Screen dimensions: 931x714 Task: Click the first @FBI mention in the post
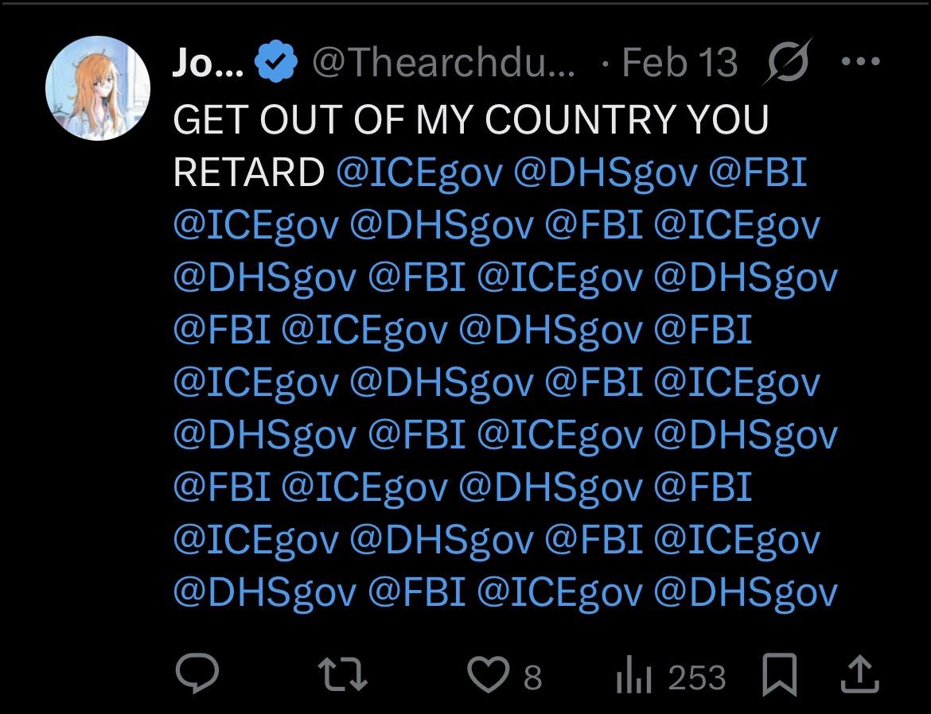click(x=758, y=173)
